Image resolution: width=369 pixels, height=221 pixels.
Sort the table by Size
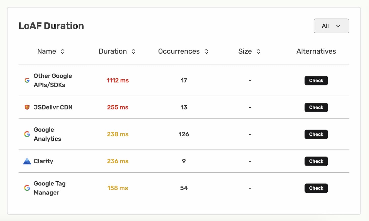pos(258,51)
